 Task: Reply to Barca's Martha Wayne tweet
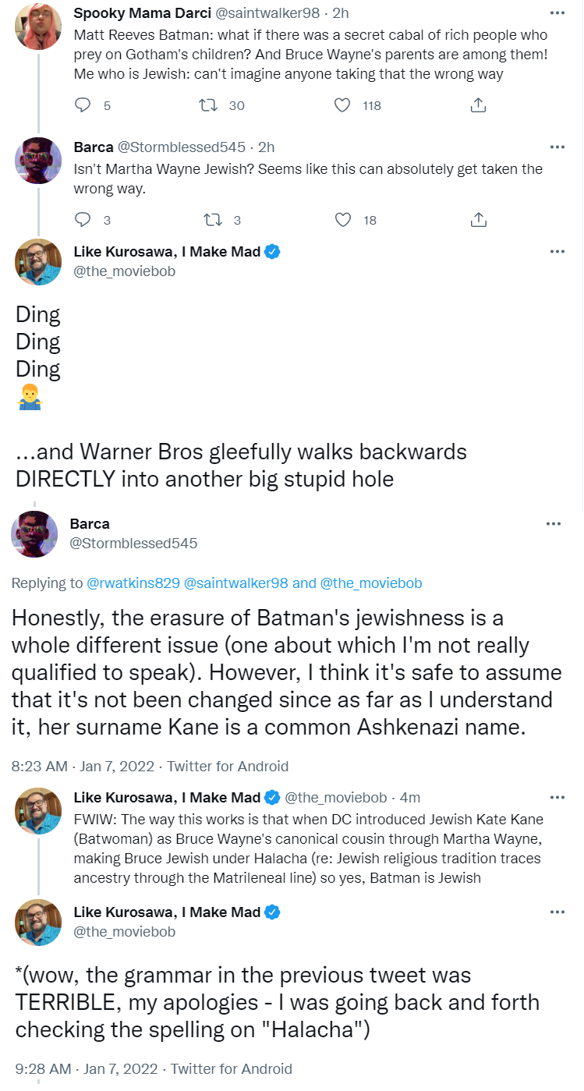[83, 220]
